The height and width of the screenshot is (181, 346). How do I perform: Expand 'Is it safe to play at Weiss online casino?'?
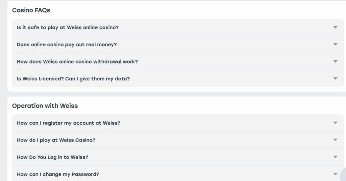point(68,27)
